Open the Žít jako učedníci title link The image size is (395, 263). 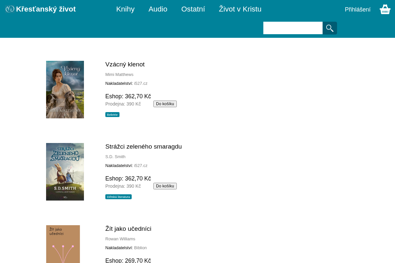(128, 229)
